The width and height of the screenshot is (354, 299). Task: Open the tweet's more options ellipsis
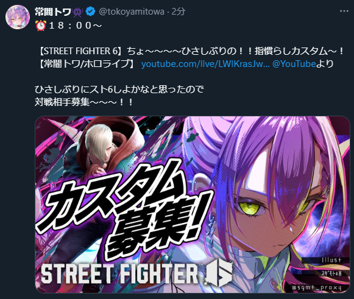(x=344, y=11)
